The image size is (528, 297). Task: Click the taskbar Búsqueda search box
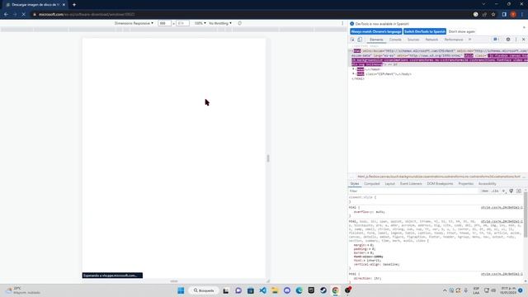pyautogui.click(x=204, y=290)
